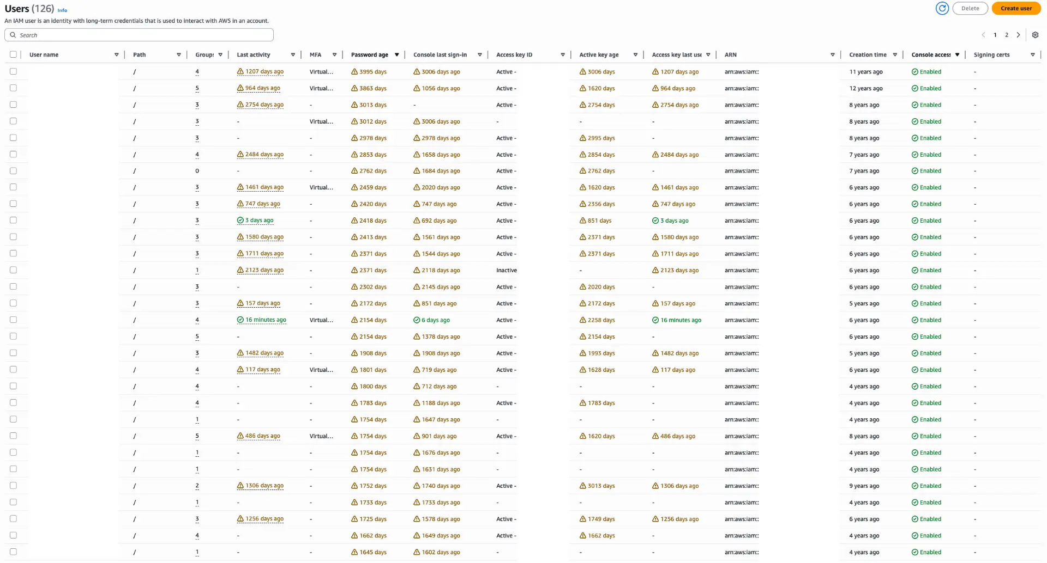Sort by Path column arrow
Viewport: 1047px width, 563px height.
(178, 54)
